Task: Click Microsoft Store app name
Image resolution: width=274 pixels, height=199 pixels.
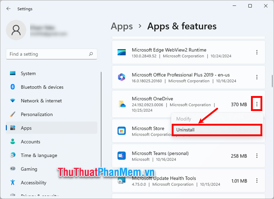Action: point(148,129)
